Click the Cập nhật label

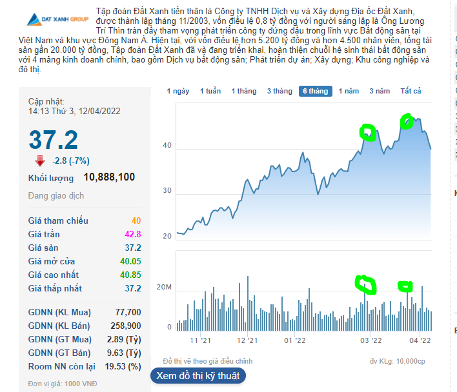click(x=46, y=101)
